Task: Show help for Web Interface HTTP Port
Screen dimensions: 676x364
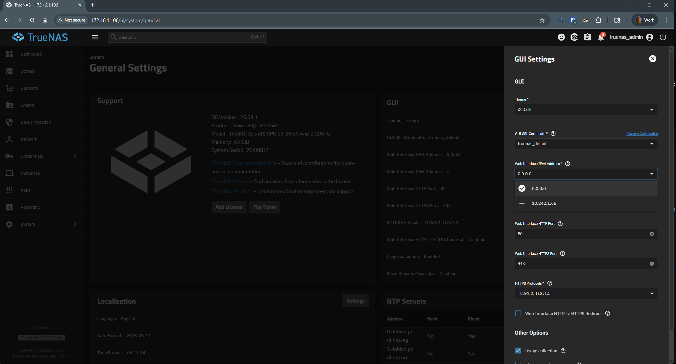Action: point(560,224)
